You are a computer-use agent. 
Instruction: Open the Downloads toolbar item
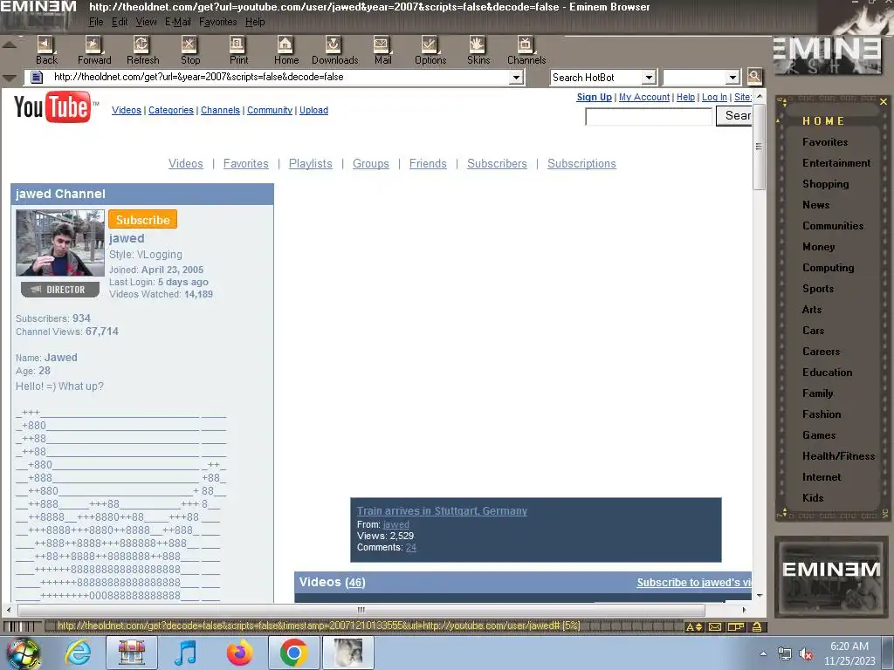pyautogui.click(x=334, y=51)
